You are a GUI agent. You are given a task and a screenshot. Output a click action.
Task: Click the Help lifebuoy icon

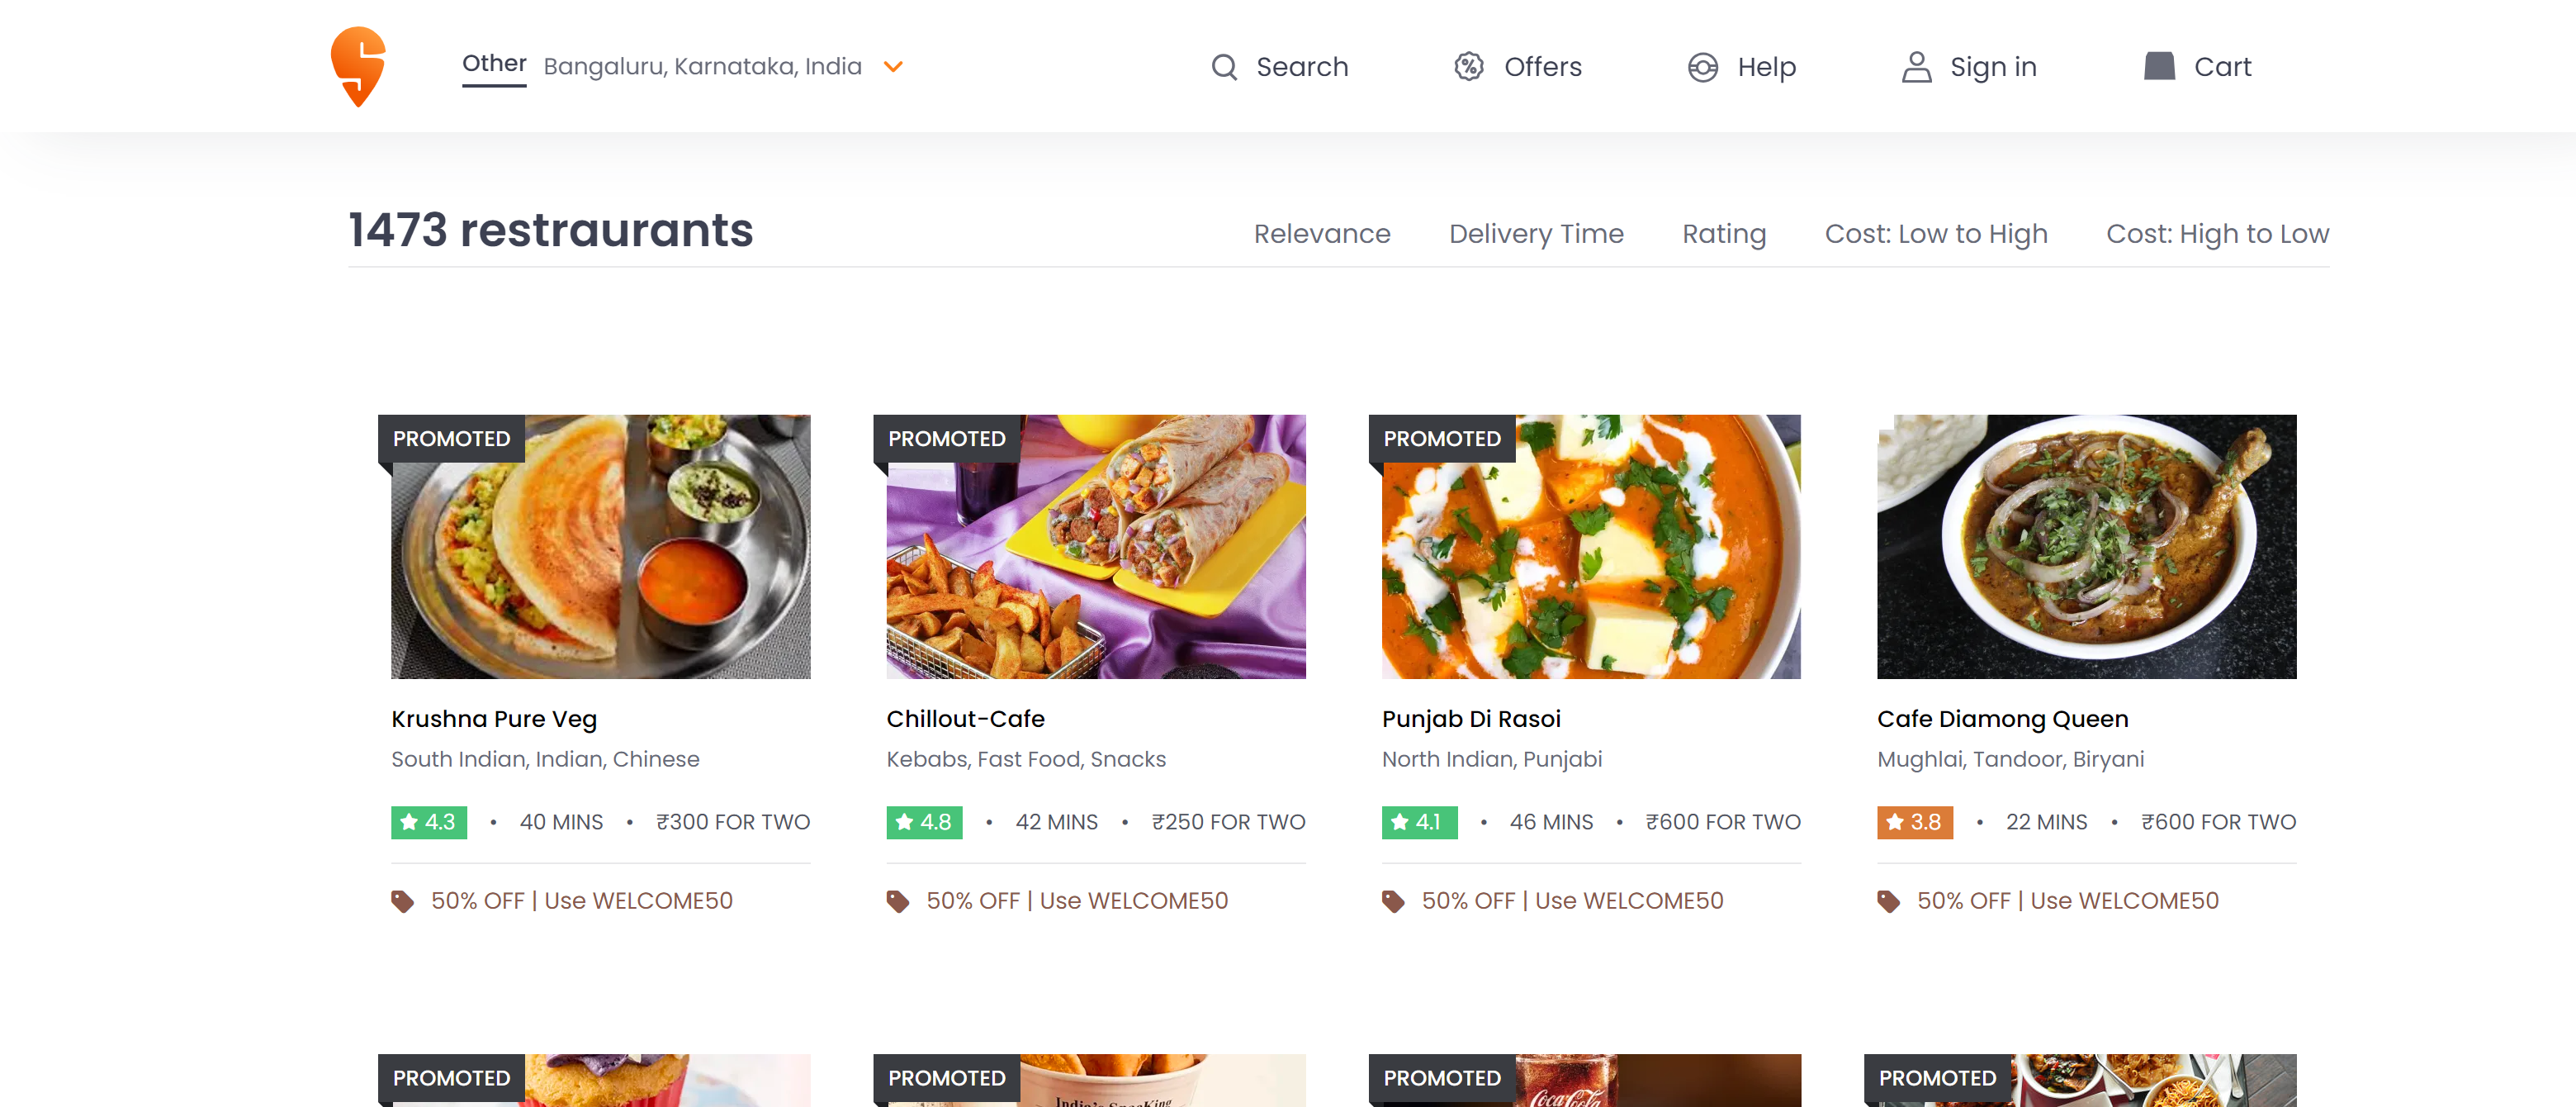(x=1702, y=67)
